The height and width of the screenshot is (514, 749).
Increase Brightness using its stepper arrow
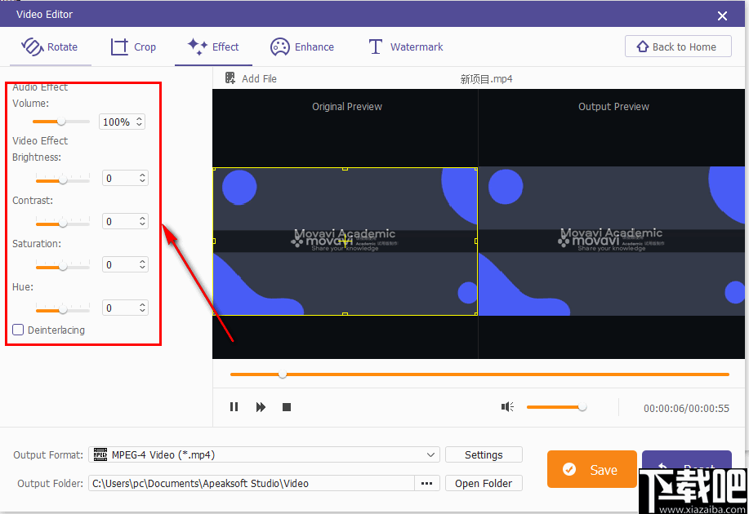tap(143, 174)
